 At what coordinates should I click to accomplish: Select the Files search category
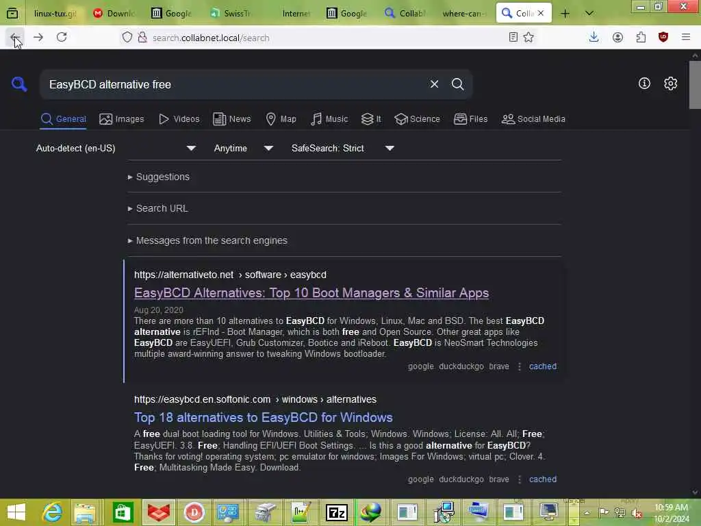click(x=470, y=119)
